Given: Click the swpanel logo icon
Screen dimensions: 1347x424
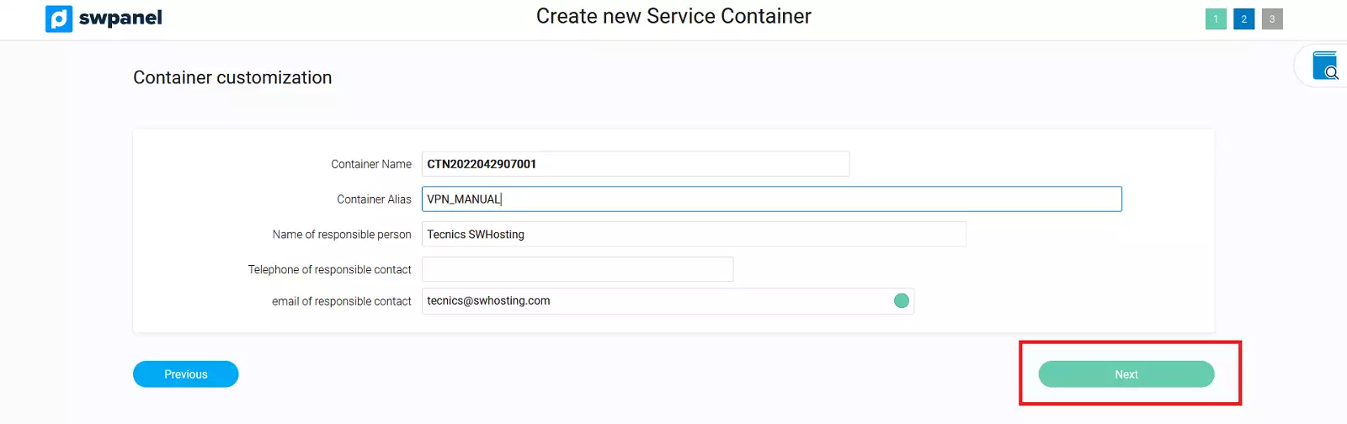Looking at the screenshot, I should click(59, 19).
